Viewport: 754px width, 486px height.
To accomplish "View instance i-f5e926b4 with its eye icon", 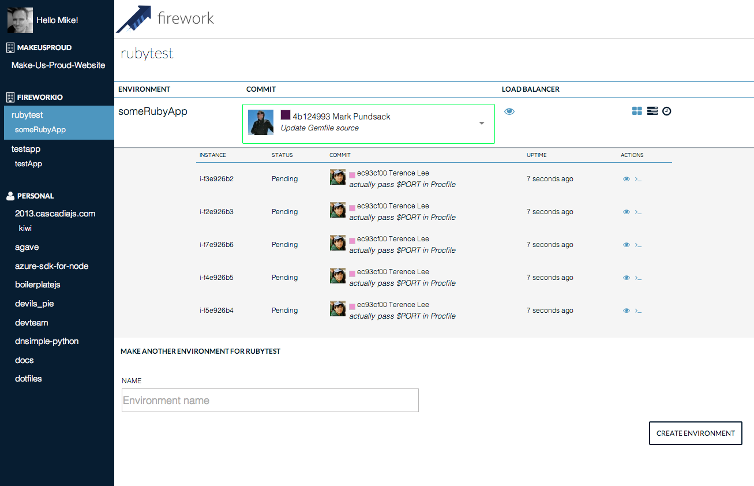I will point(627,311).
